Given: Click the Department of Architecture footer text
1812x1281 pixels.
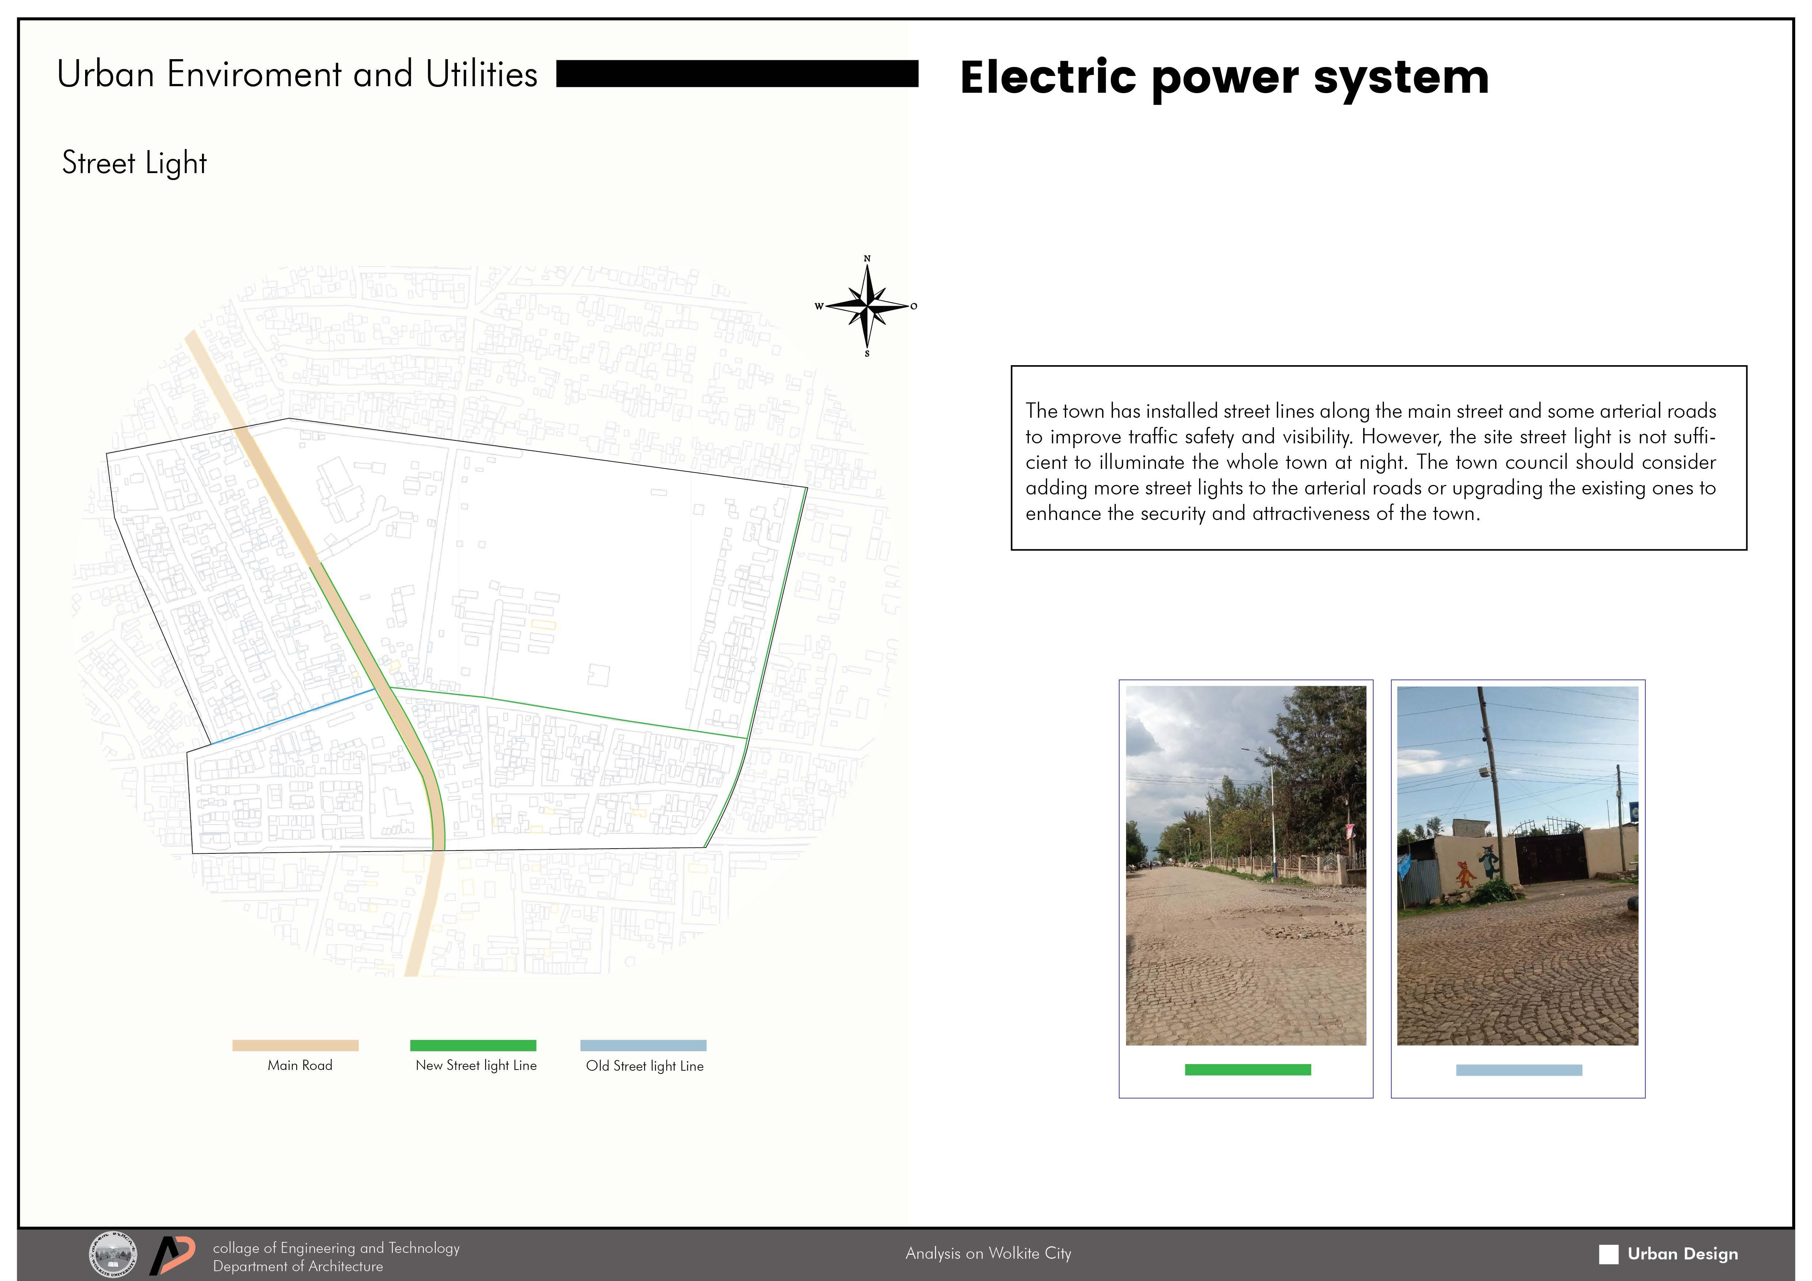Looking at the screenshot, I should [298, 1266].
